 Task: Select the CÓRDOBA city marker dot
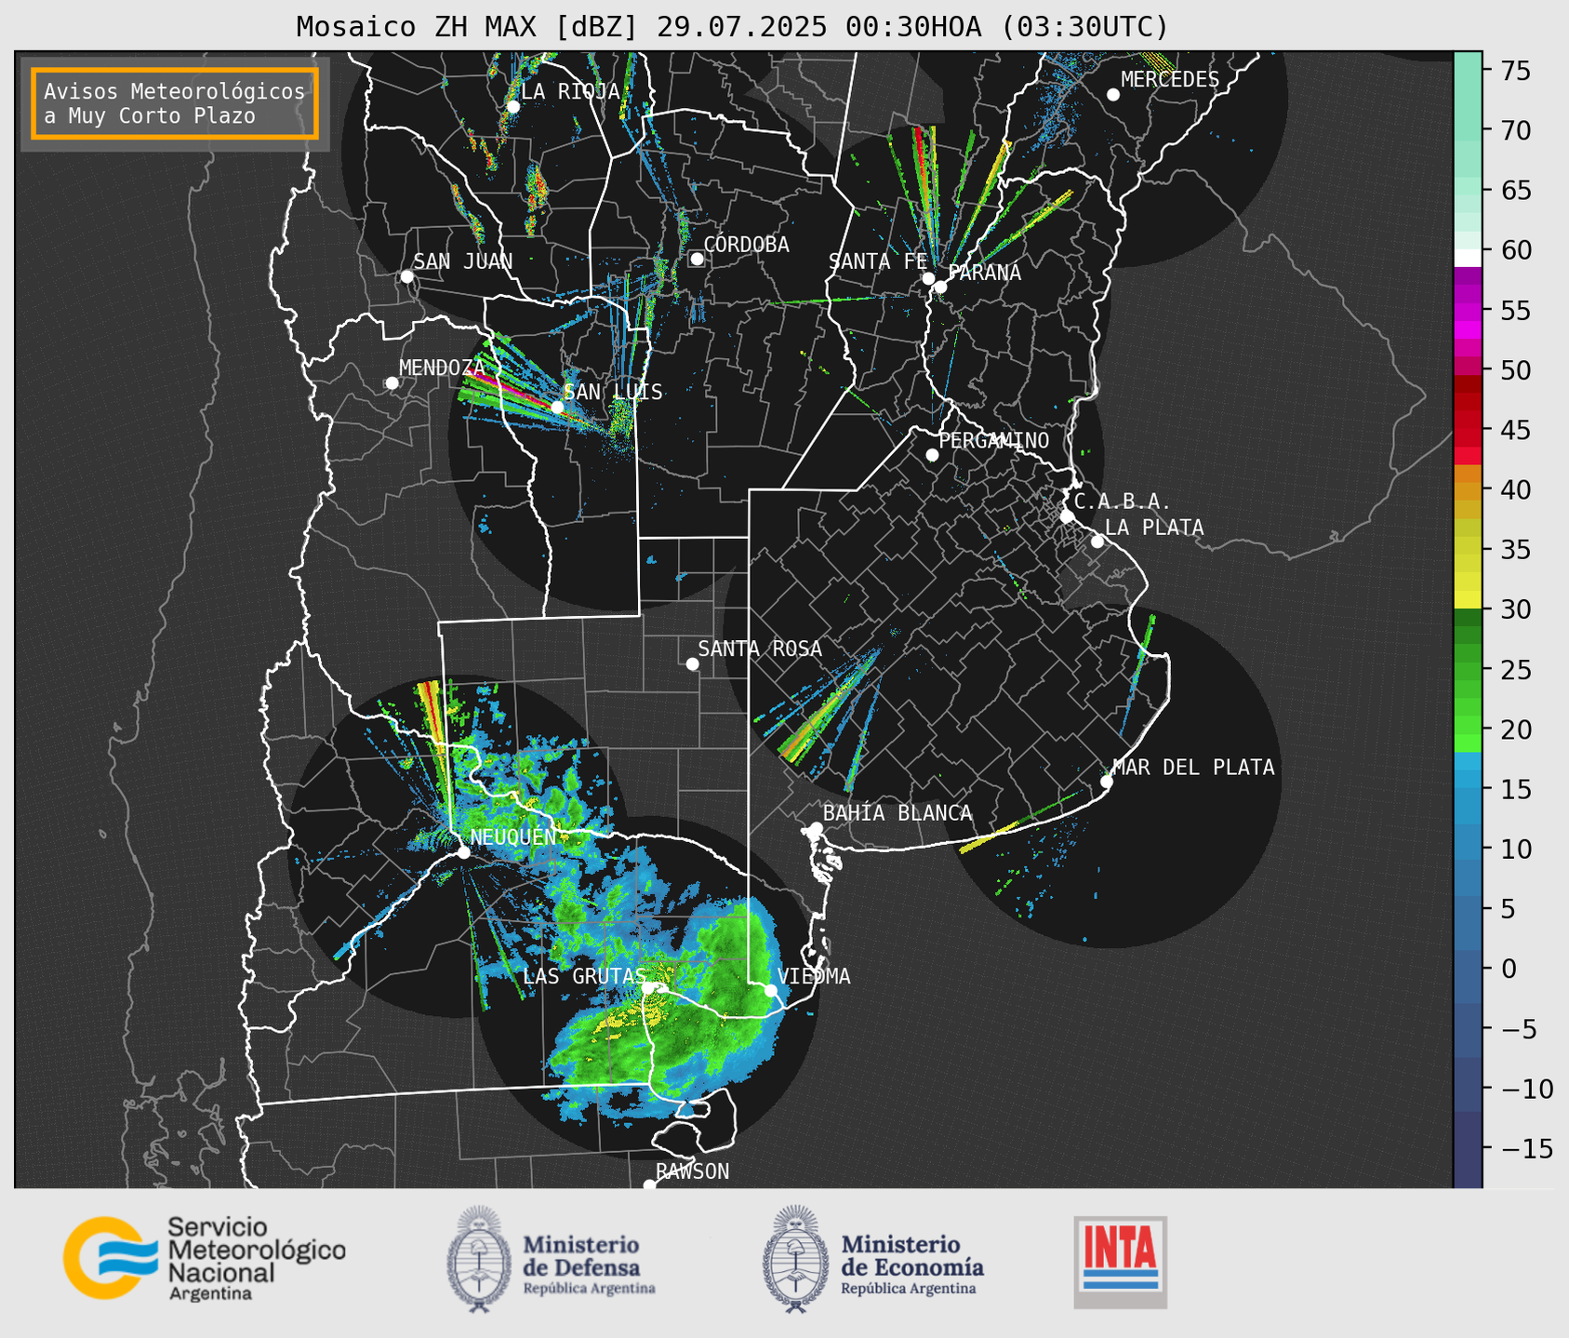(697, 259)
